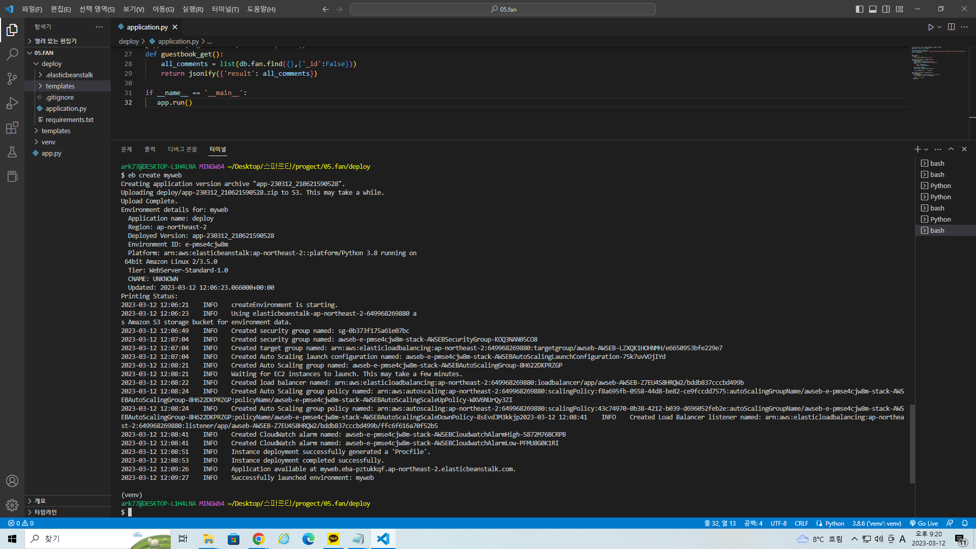Close the terminal panel
This screenshot has width=976, height=549.
(x=964, y=149)
